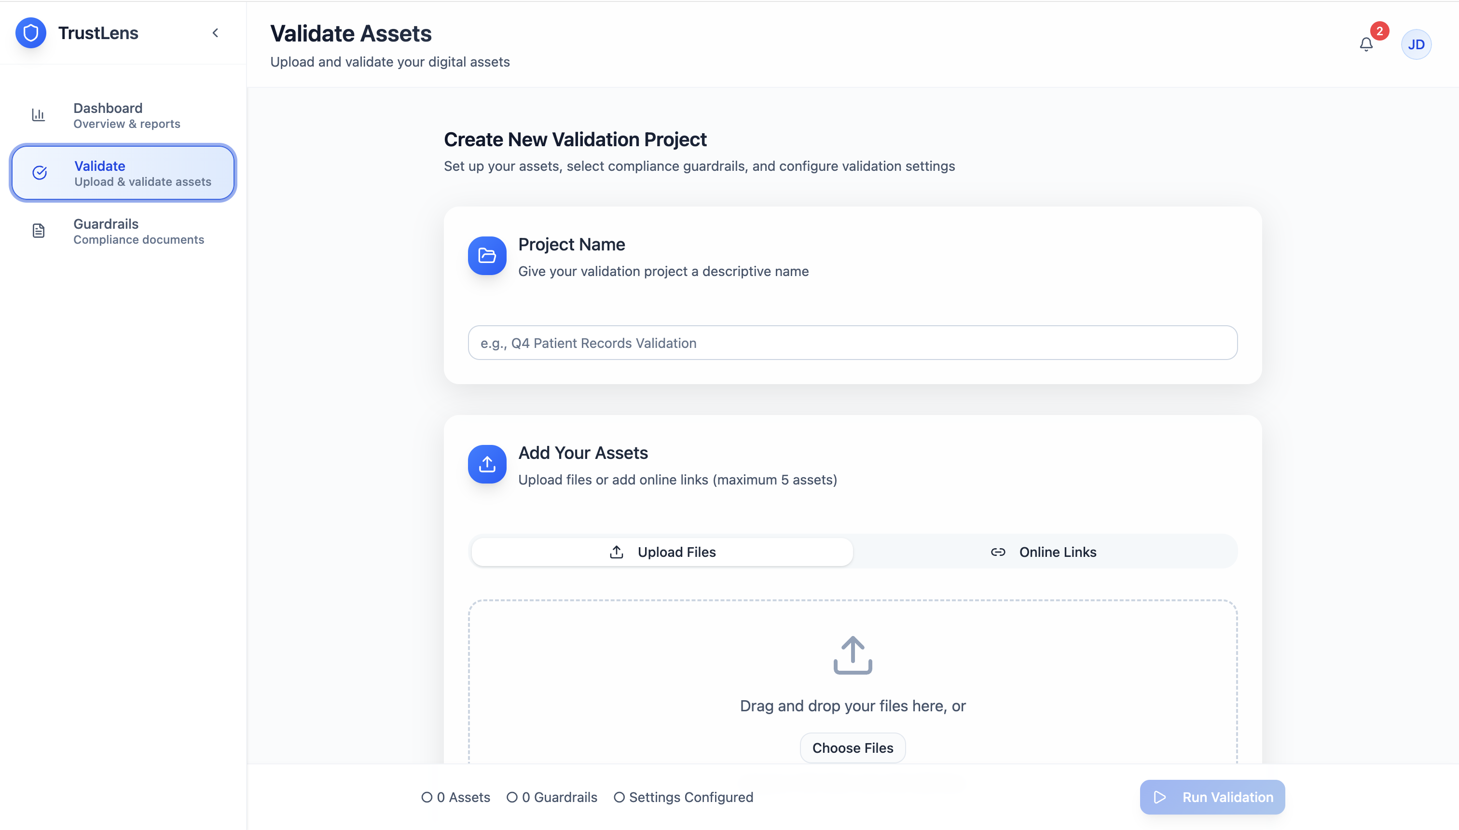
Task: Click the Settings Configured status indicator
Action: click(683, 797)
